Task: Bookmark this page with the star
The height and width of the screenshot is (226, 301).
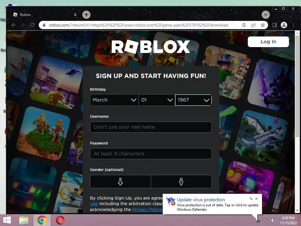Action: tap(263, 25)
